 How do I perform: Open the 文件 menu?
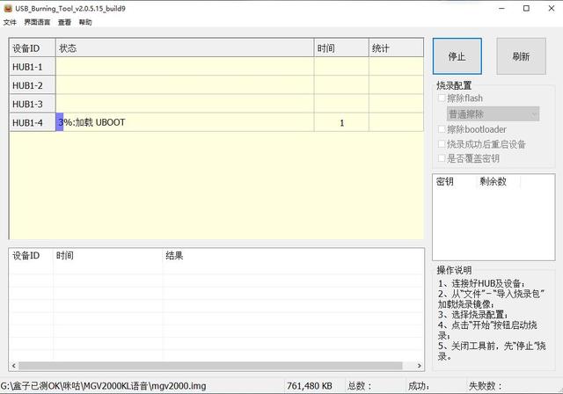[x=10, y=22]
